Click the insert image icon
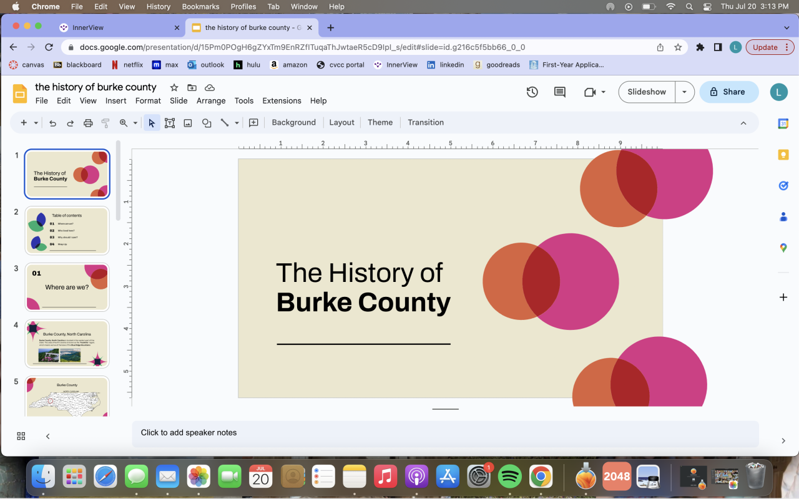 pos(188,123)
